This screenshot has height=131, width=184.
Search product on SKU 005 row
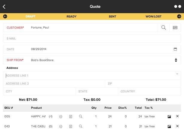(x=80, y=116)
